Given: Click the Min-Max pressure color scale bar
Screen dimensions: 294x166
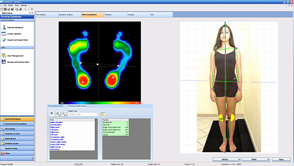Looking at the screenshot, I should pos(100,103).
